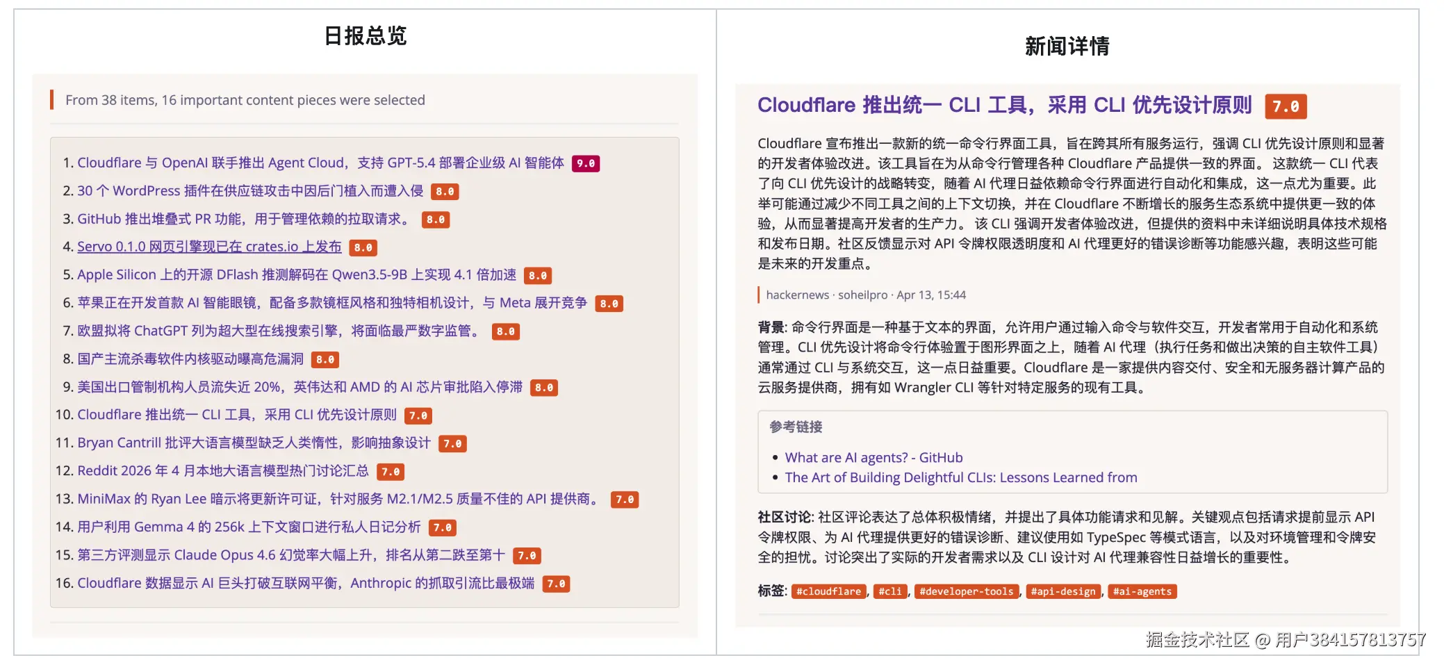Click the 新闻详情 heading
The width and height of the screenshot is (1444, 667).
pyautogui.click(x=1067, y=46)
